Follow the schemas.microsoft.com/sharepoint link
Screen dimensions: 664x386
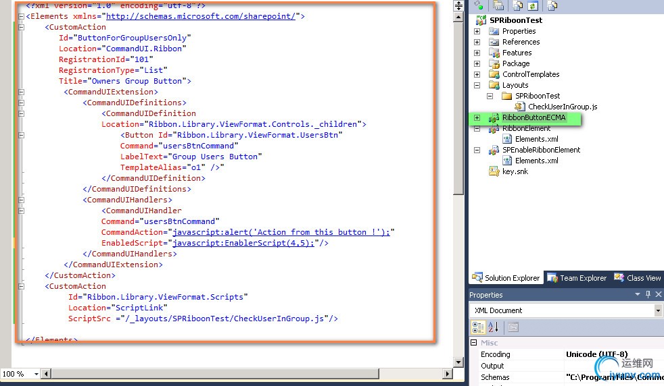201,16
